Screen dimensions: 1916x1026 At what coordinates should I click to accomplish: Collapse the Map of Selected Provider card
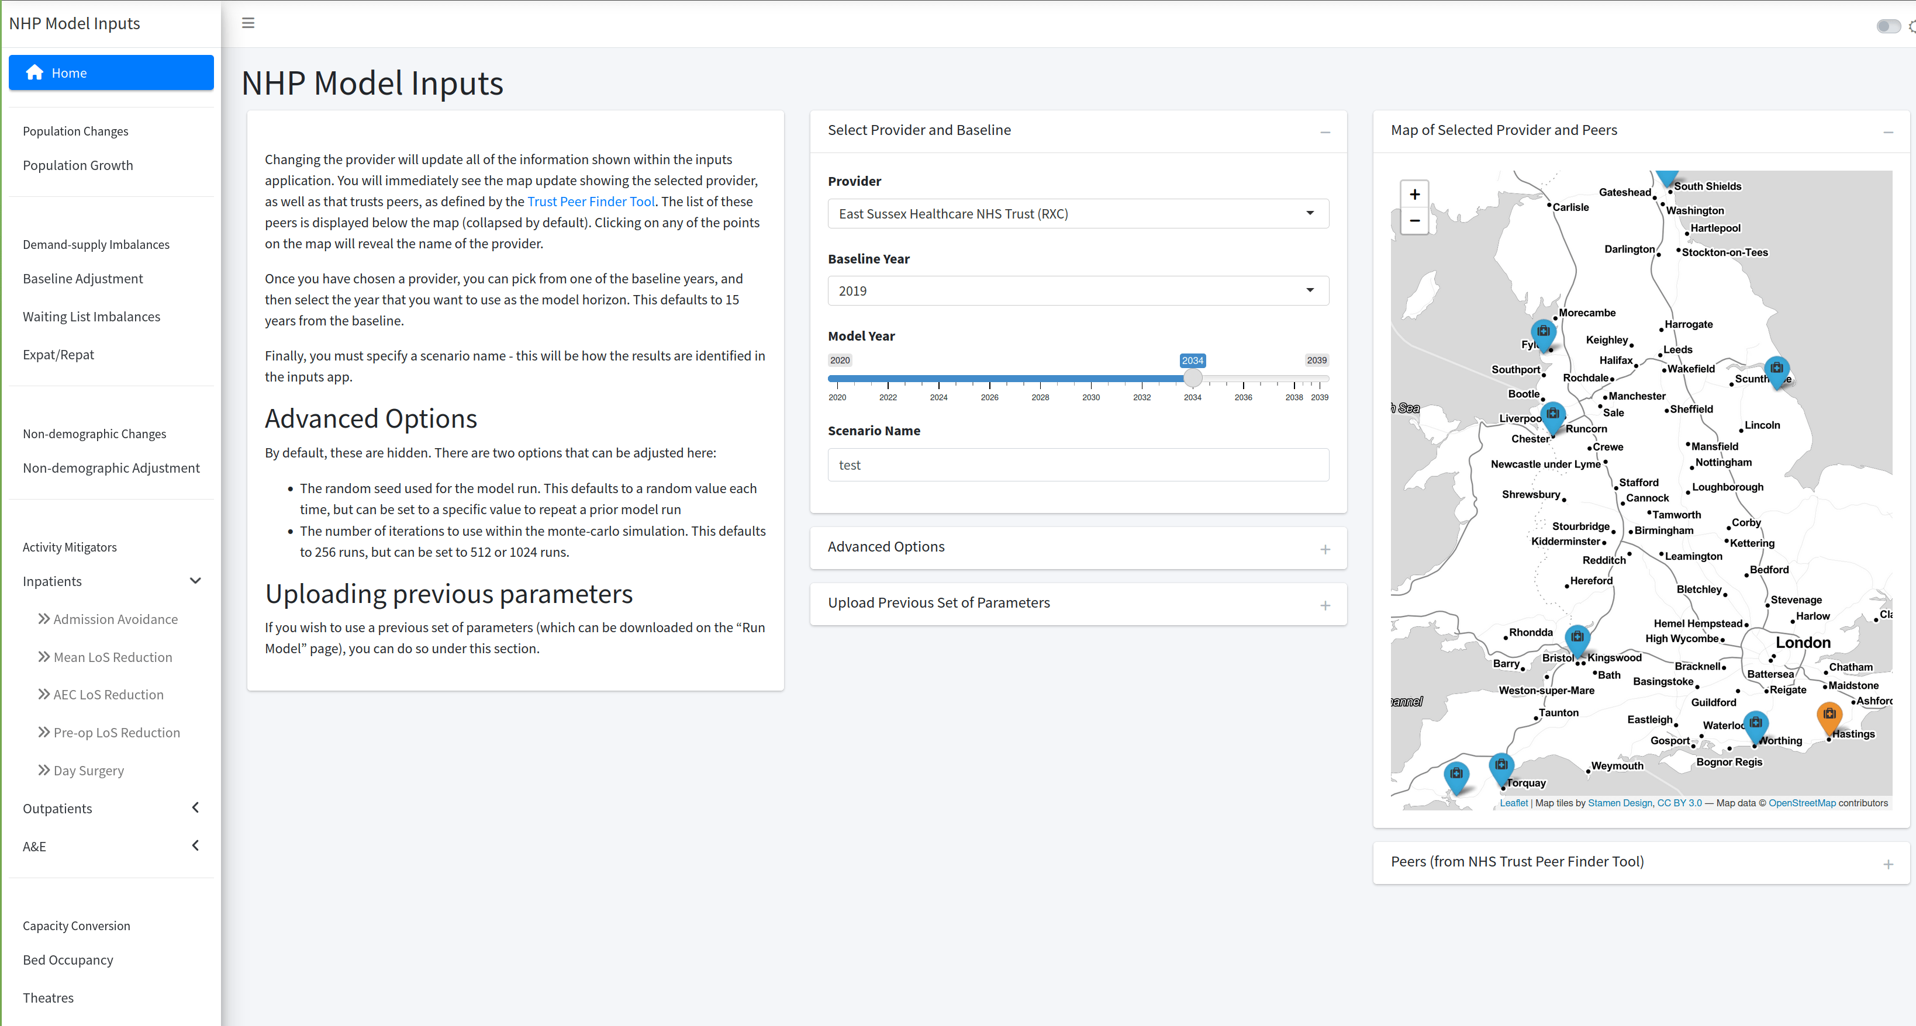tap(1888, 132)
